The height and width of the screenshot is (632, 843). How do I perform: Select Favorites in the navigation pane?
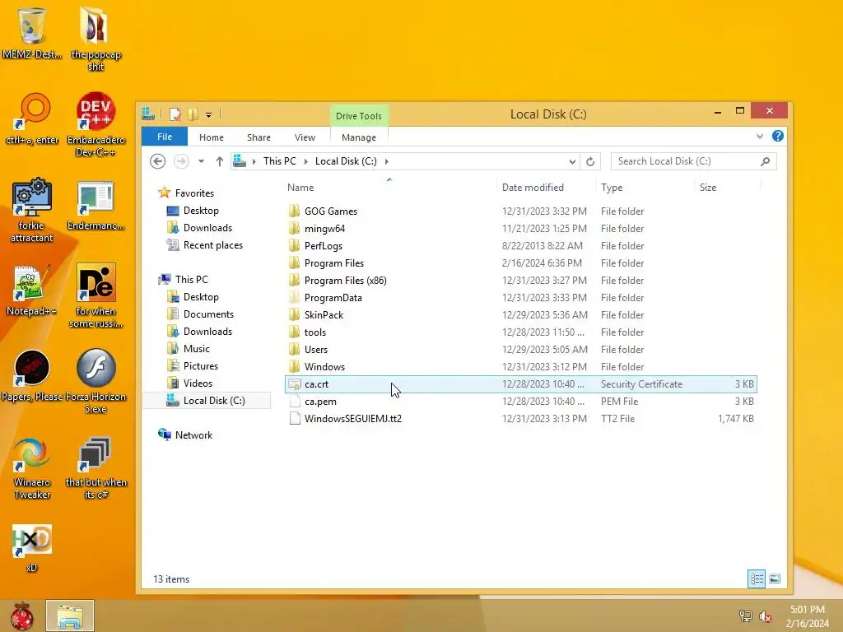pos(194,193)
